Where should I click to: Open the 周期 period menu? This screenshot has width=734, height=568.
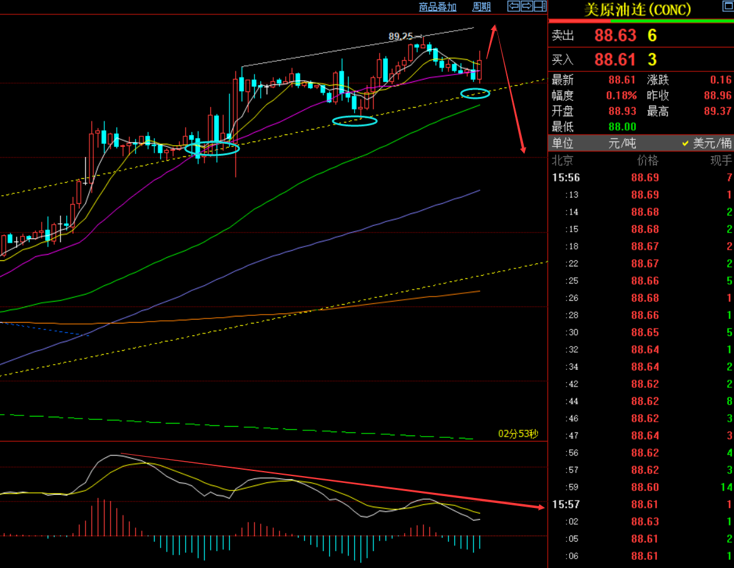[x=481, y=7]
